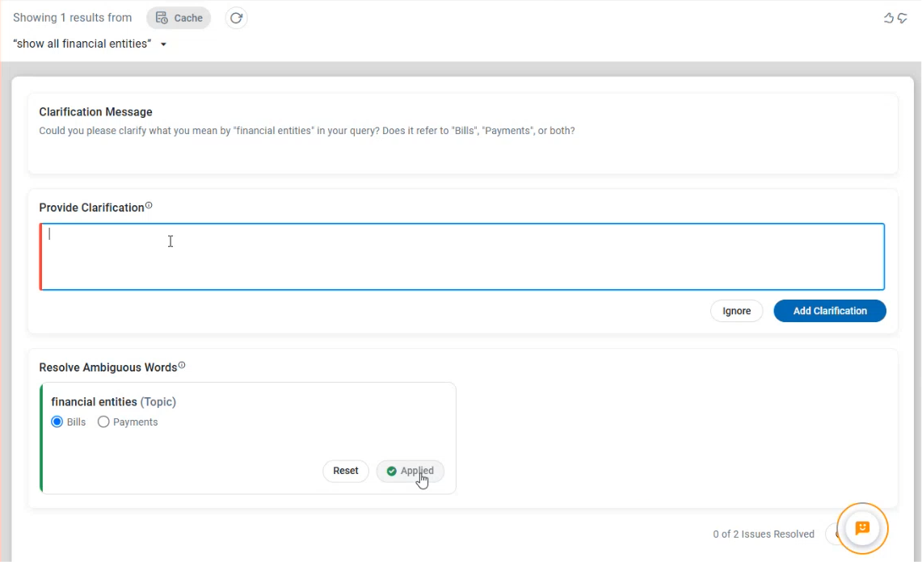Click Reset for financial entities
922x562 pixels.
point(346,471)
